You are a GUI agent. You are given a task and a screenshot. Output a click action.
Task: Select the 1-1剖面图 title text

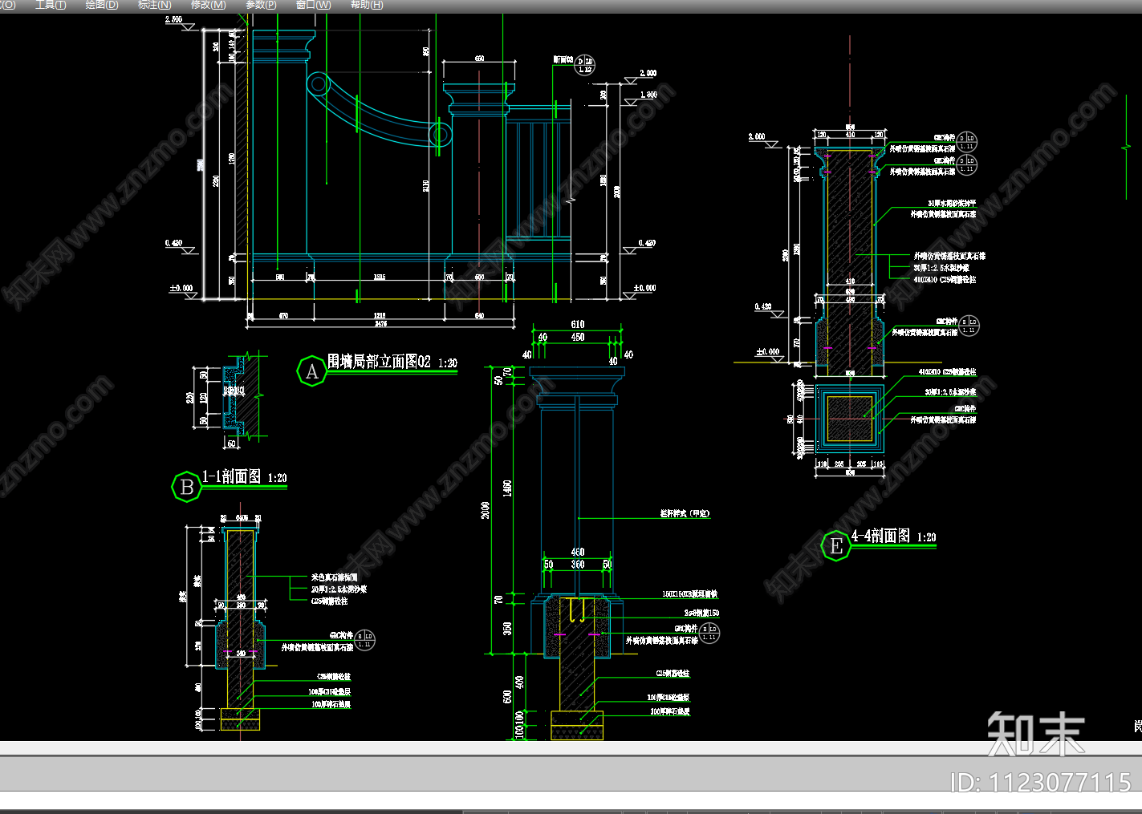[x=231, y=476]
